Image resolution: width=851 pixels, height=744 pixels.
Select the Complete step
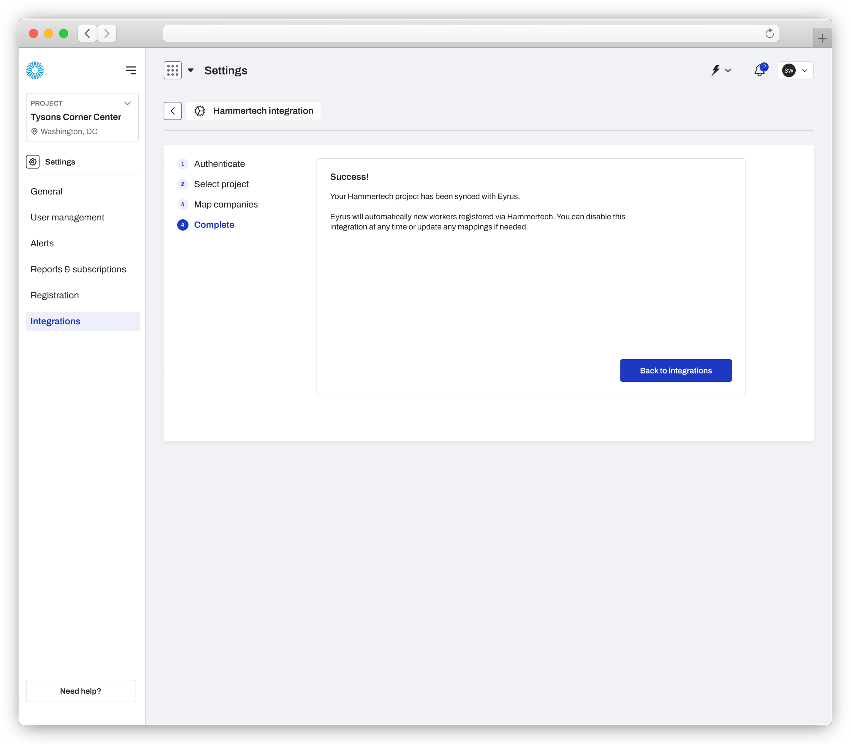pyautogui.click(x=205, y=225)
